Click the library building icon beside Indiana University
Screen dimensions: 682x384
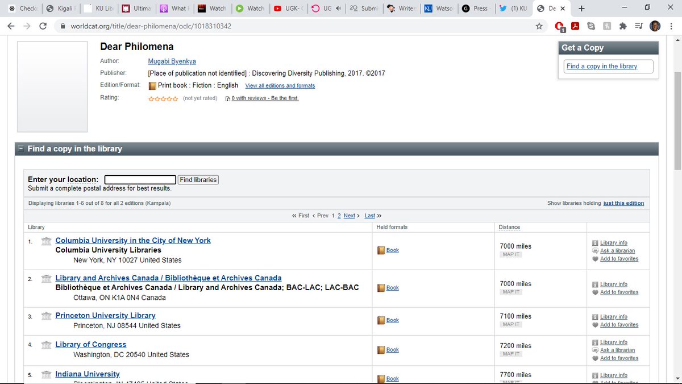47,374
